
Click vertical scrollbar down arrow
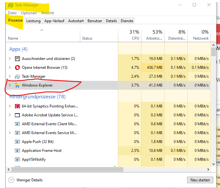tap(213, 164)
